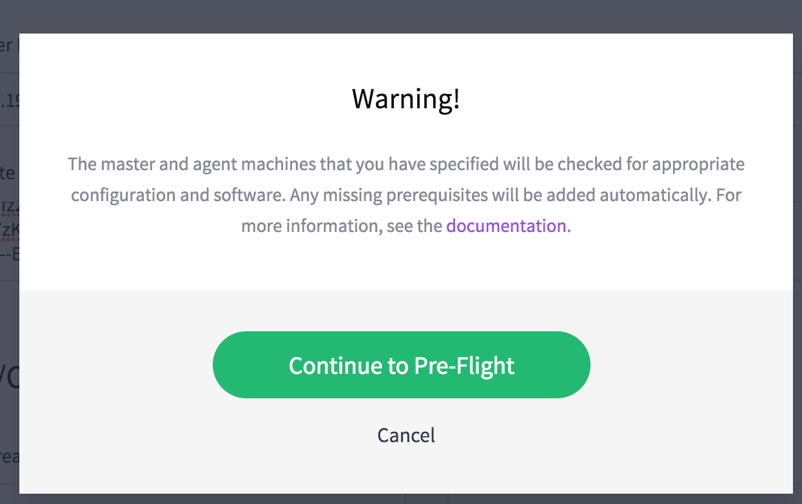The image size is (802, 504).
Task: Click the Warning! dialog heading
Action: pos(406,99)
